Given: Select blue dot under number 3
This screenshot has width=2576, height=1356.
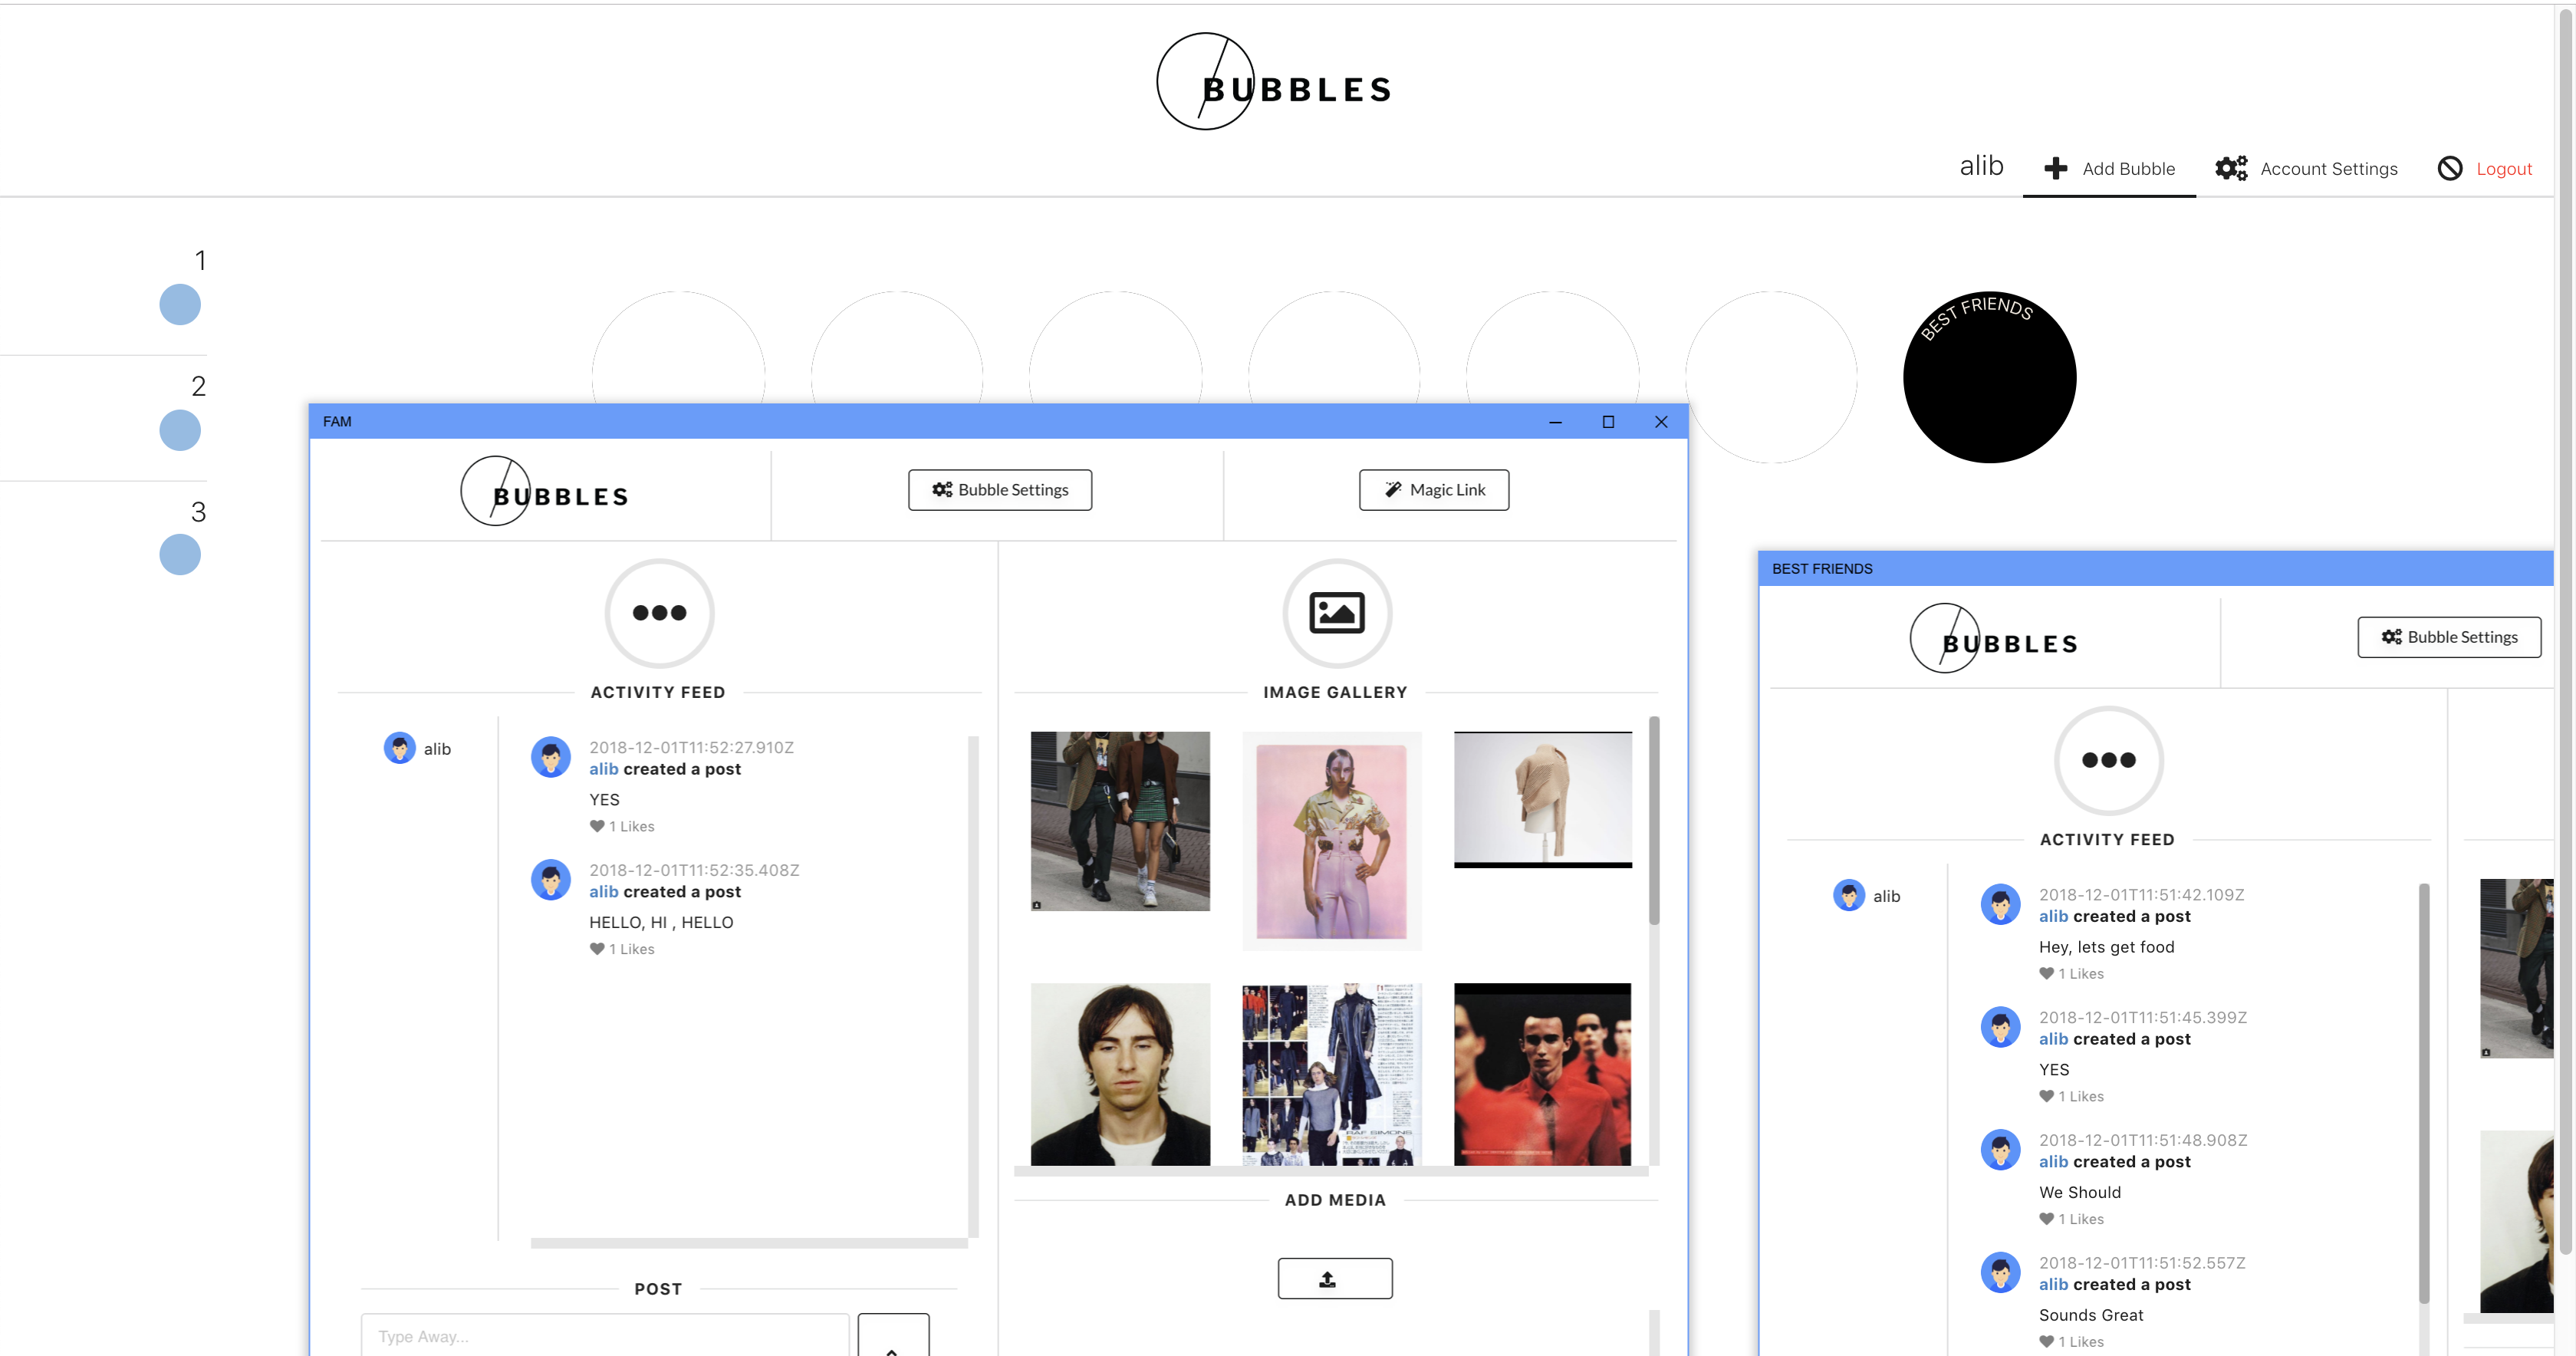Looking at the screenshot, I should click(180, 554).
